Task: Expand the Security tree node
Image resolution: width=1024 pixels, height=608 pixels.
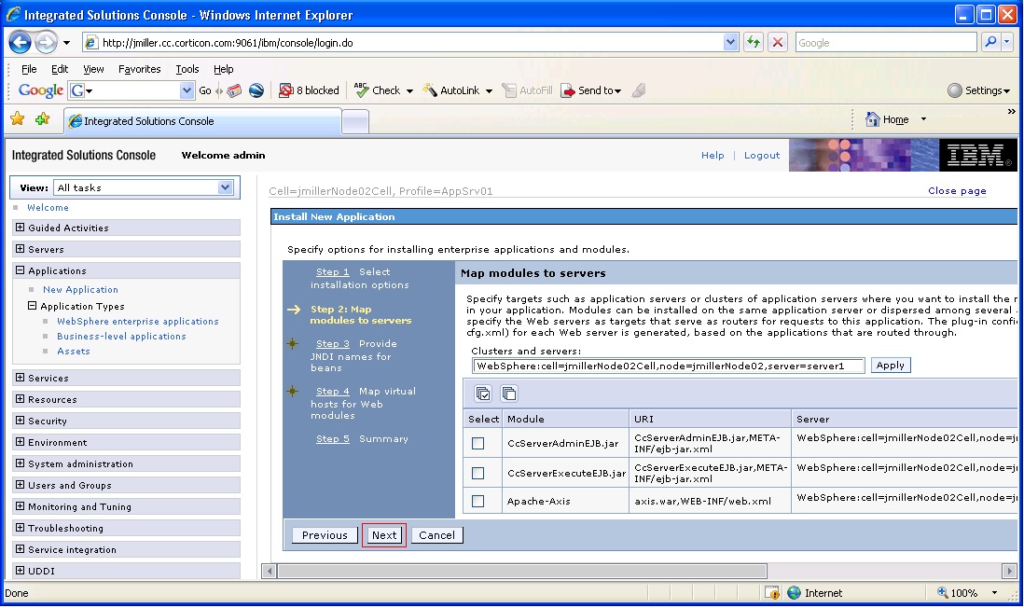Action: 20,421
